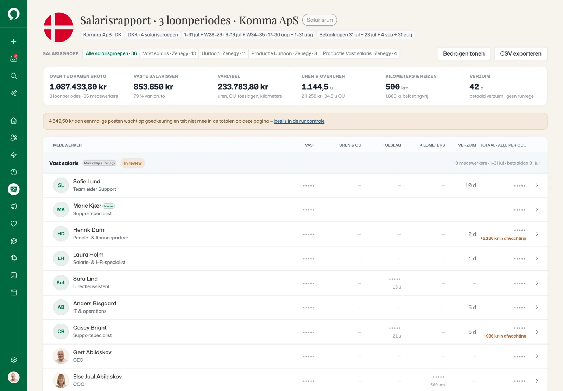The width and height of the screenshot is (563, 391).
Task: Open the Anders Bisgaard employee name
Action: click(x=95, y=303)
